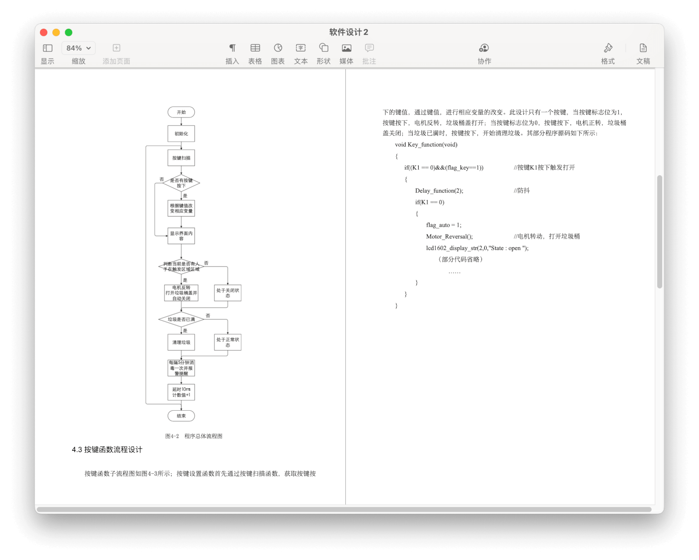Insert a Chart (图表)
The height and width of the screenshot is (560, 699).
click(x=278, y=48)
